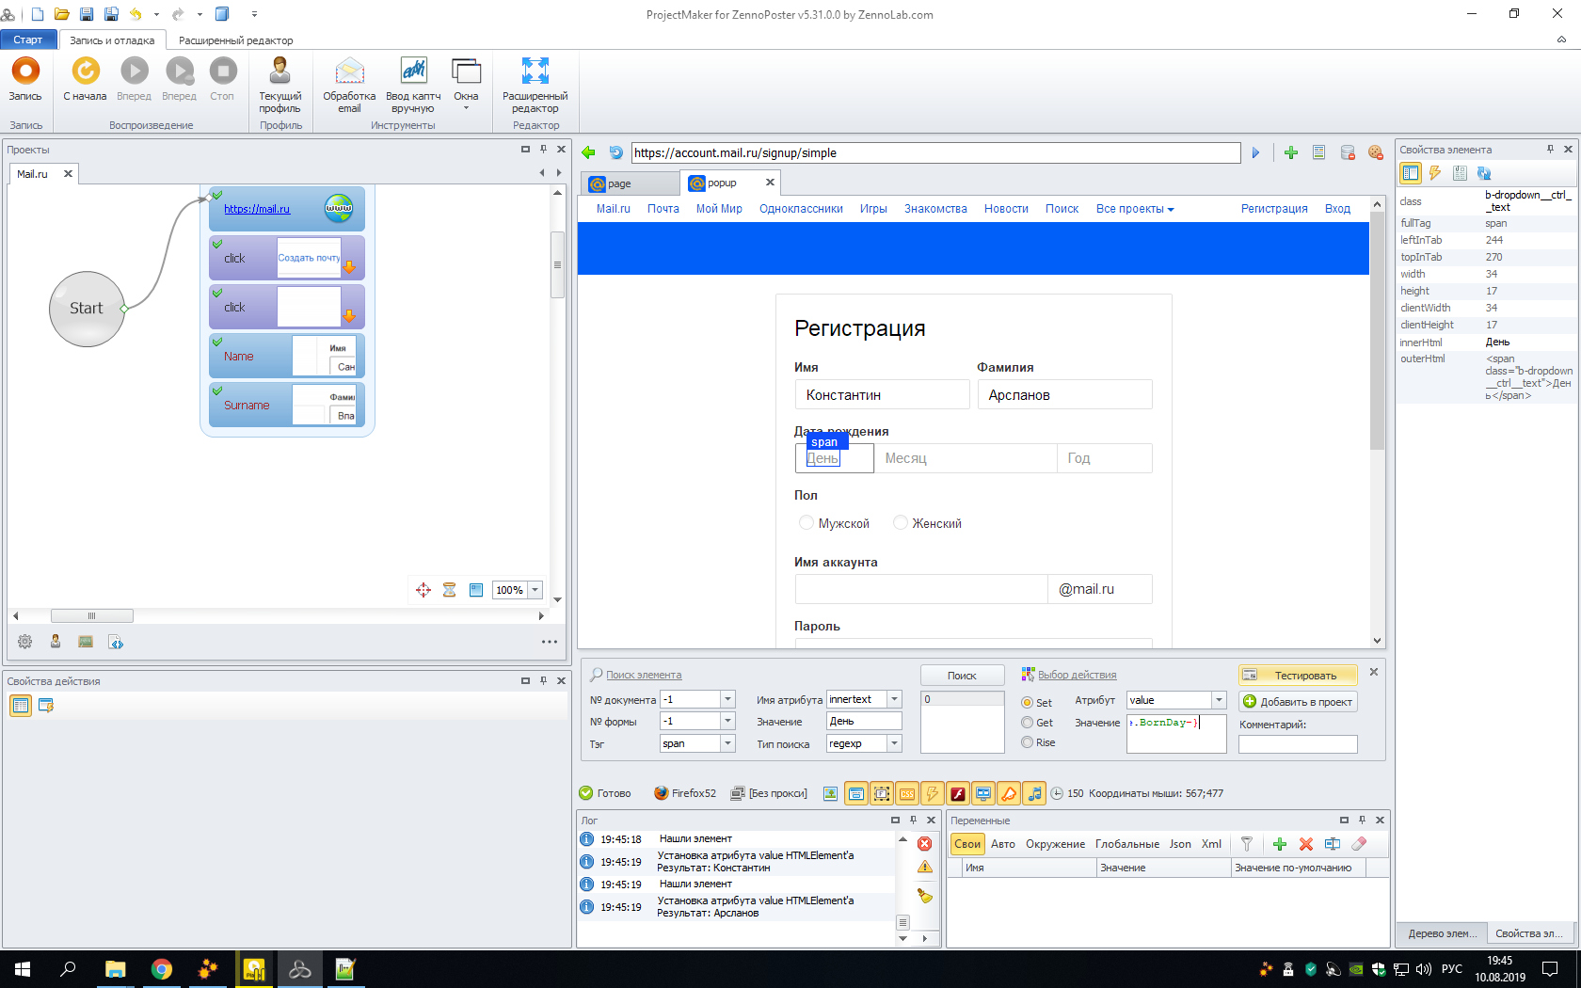
Task: Toggle the CSS loading icon
Action: (x=907, y=793)
